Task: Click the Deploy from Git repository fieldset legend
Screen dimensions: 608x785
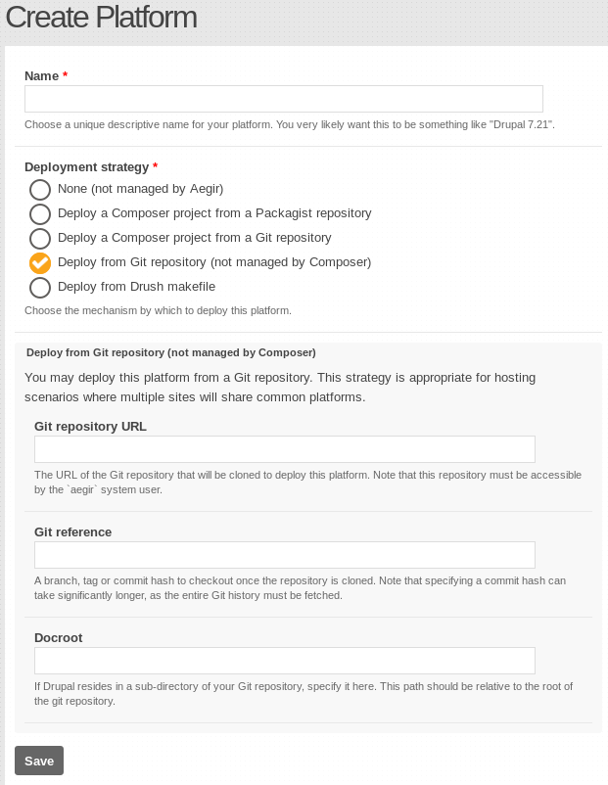Action: [170, 352]
